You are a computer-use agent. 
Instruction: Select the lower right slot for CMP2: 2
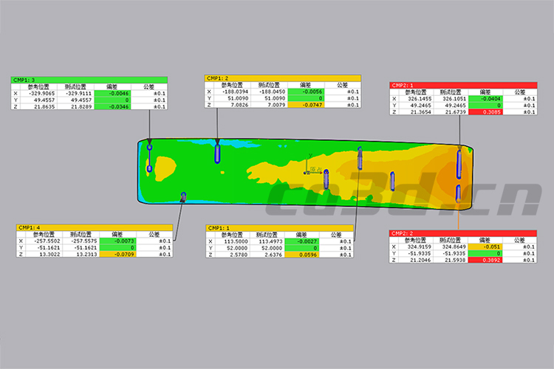click(459, 193)
